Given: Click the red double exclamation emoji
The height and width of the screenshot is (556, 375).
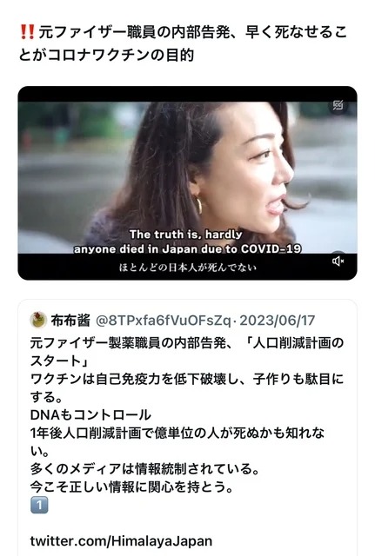Looking at the screenshot, I should [x=27, y=32].
